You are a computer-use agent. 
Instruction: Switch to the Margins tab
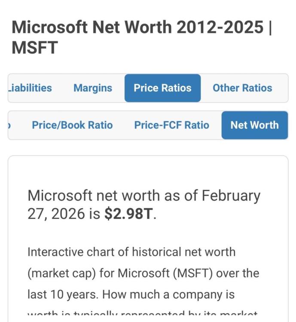pos(93,88)
